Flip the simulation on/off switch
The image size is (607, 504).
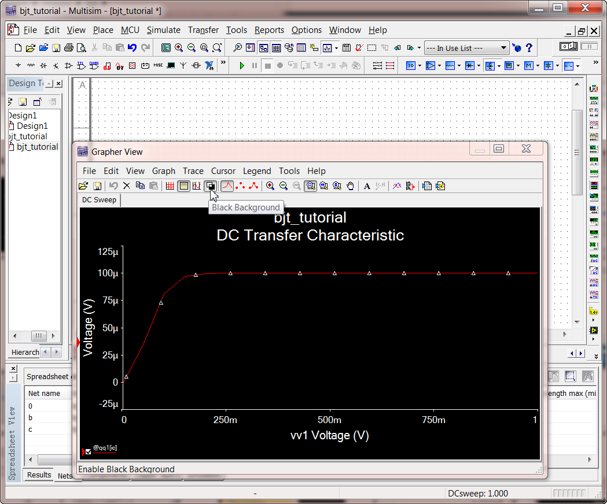coord(568,46)
